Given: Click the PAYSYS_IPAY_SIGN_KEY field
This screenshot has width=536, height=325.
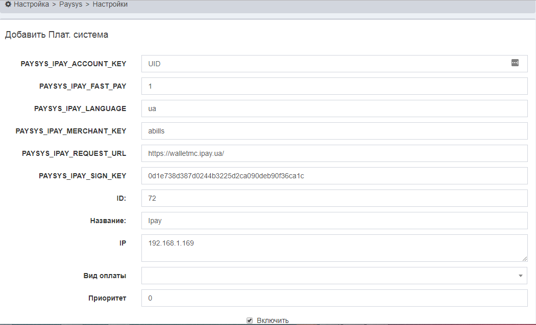Looking at the screenshot, I should (334, 176).
